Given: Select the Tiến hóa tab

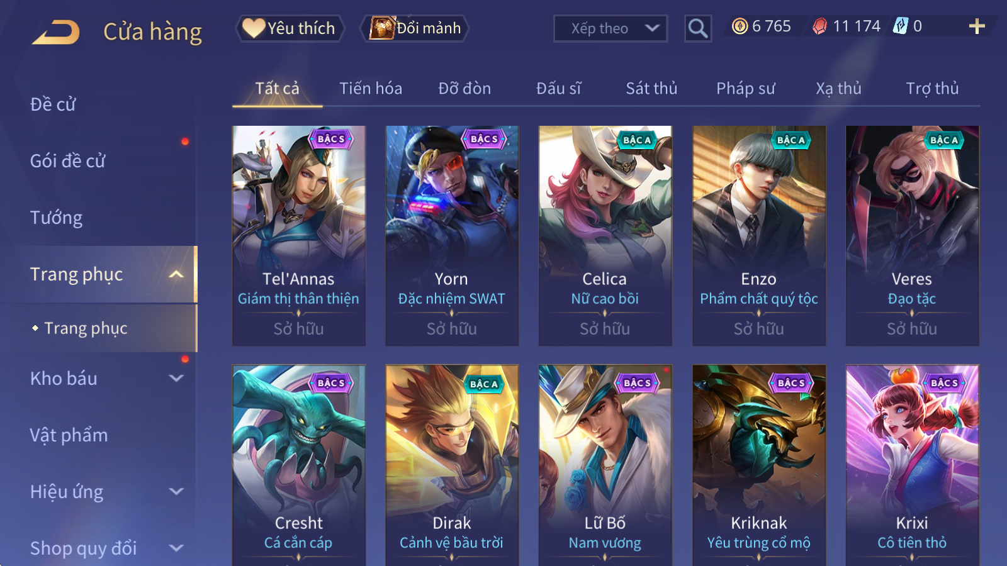Looking at the screenshot, I should [x=371, y=89].
